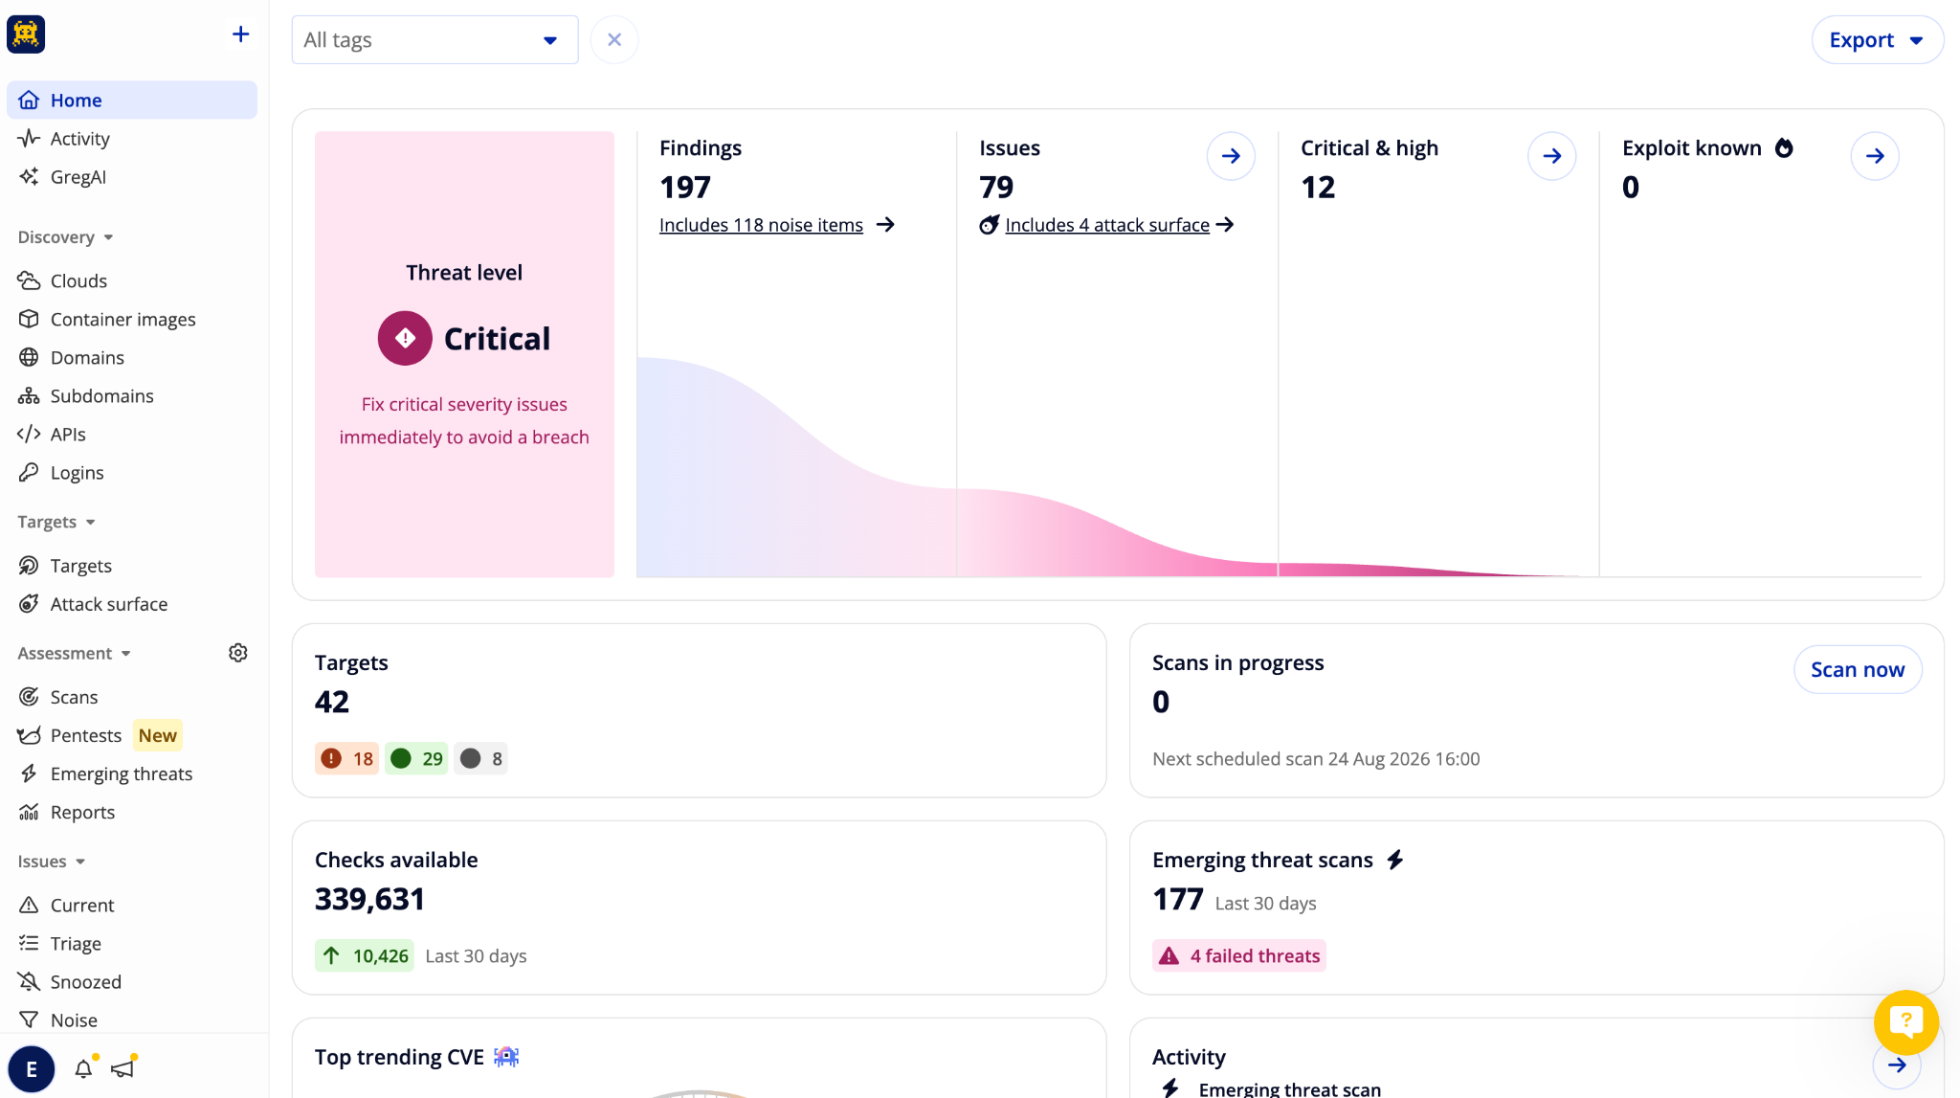Viewport: 1960px width, 1098px height.
Task: Collapse the Targets section header
Action: [x=56, y=522]
